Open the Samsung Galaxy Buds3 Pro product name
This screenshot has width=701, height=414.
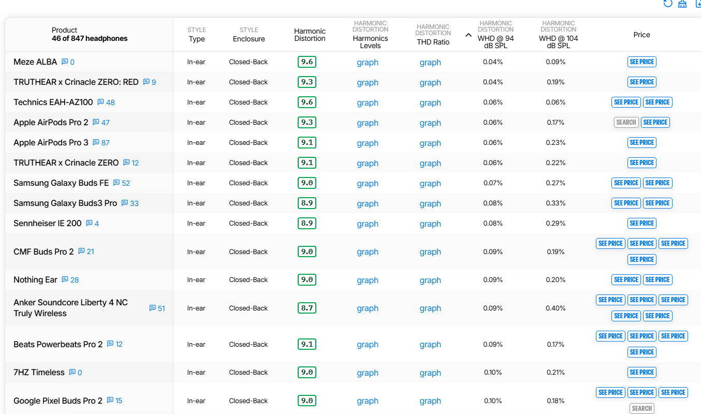point(65,203)
